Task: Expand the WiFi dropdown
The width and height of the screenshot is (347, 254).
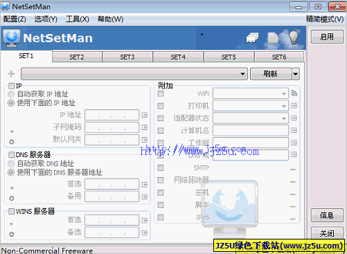Action: [284, 93]
